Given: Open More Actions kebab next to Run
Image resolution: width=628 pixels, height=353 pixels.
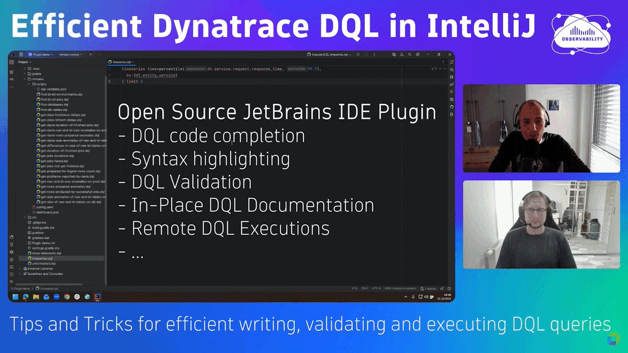Looking at the screenshot, I should pyautogui.click(x=374, y=54).
